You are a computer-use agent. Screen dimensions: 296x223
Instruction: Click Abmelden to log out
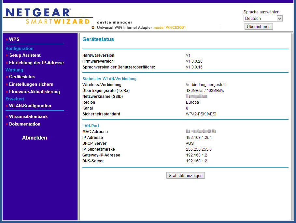pos(35,138)
